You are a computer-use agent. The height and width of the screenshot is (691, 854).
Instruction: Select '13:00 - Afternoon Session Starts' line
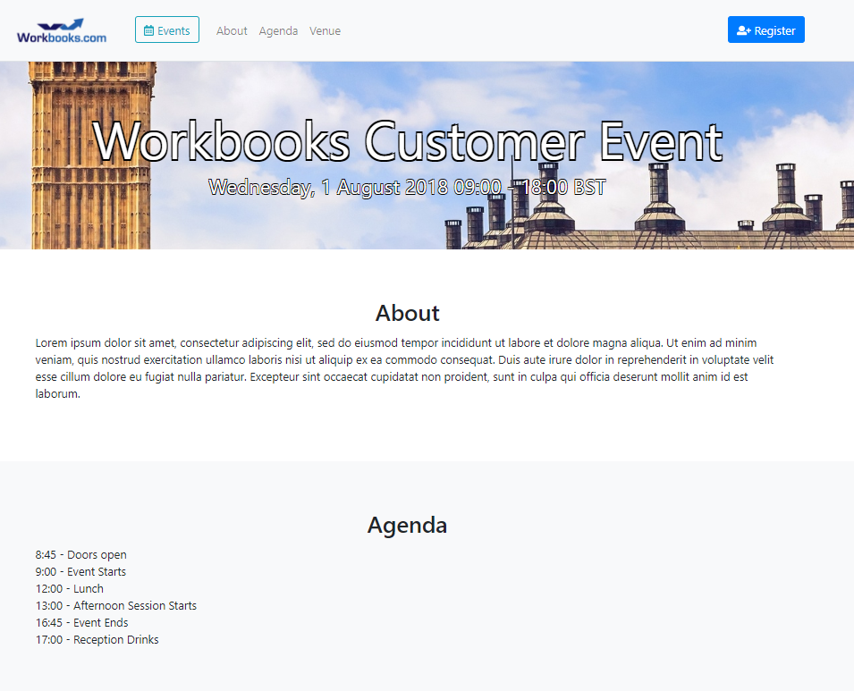tap(116, 605)
